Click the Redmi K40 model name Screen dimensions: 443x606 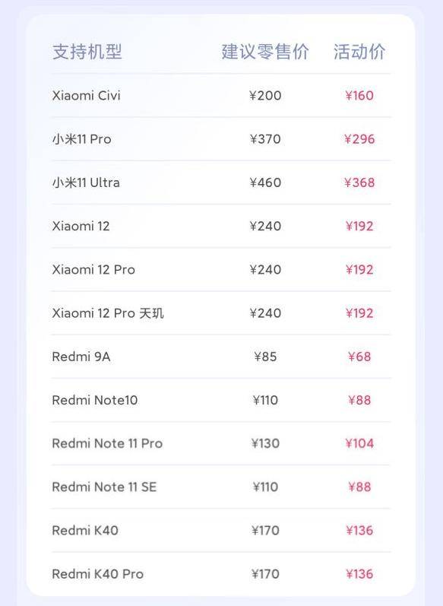pos(85,530)
